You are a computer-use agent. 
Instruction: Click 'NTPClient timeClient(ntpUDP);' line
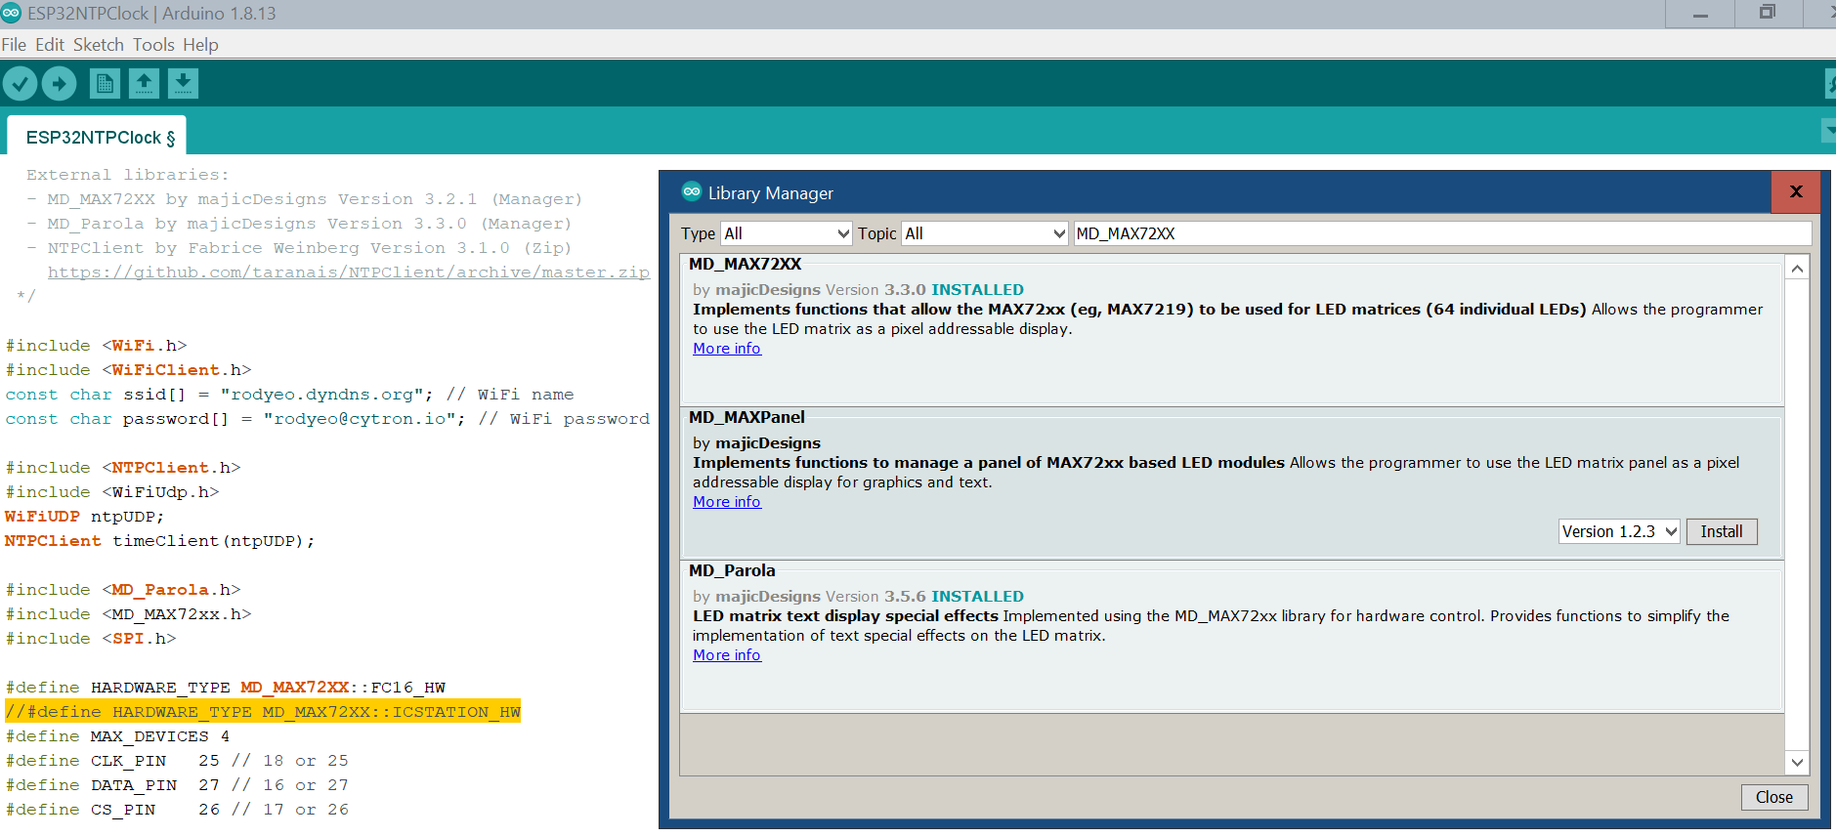(159, 541)
